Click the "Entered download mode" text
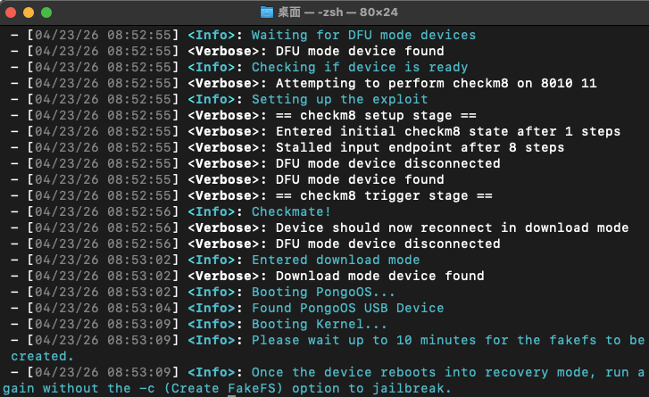The image size is (649, 397). [x=336, y=260]
